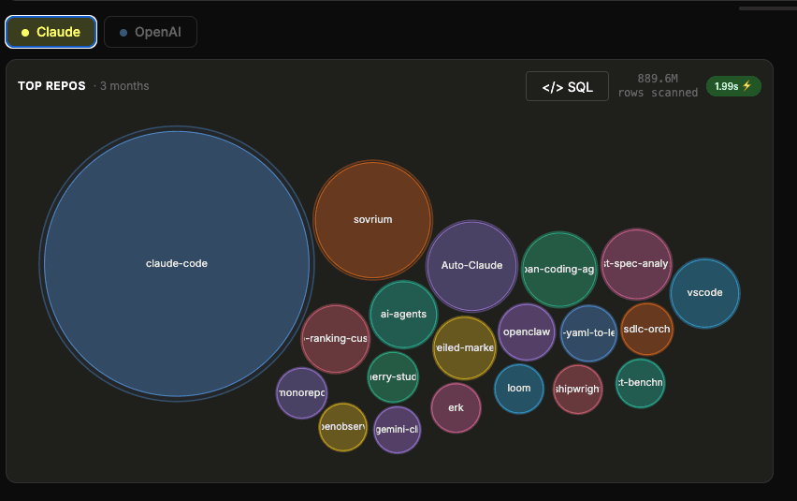Click the yellow dot on Claude tab
797x501 pixels.
tap(25, 33)
